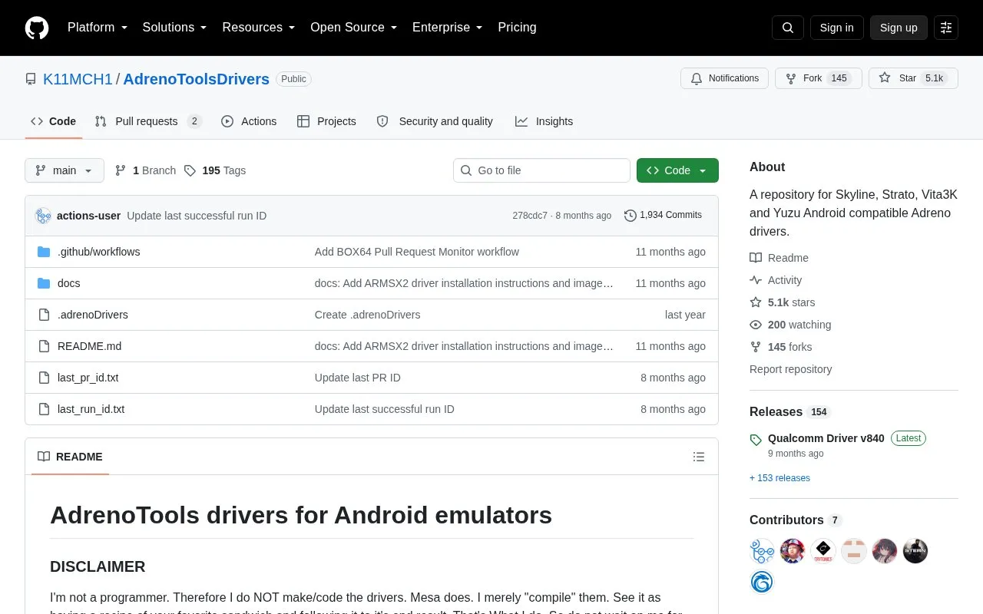Open the Insights tab
The width and height of the screenshot is (983, 614).
coord(544,121)
